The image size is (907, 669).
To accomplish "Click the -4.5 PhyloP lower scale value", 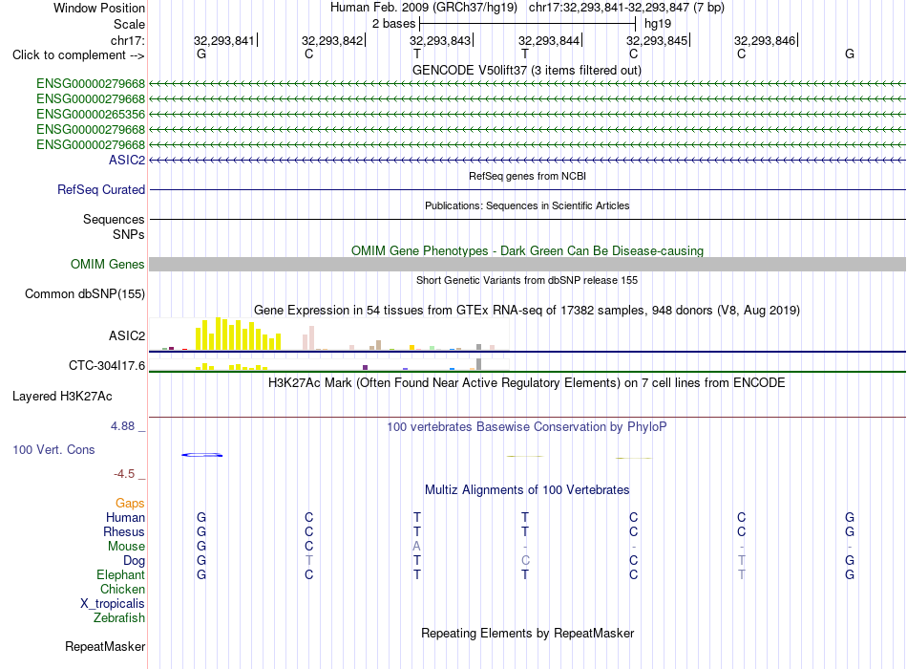I will coord(124,474).
